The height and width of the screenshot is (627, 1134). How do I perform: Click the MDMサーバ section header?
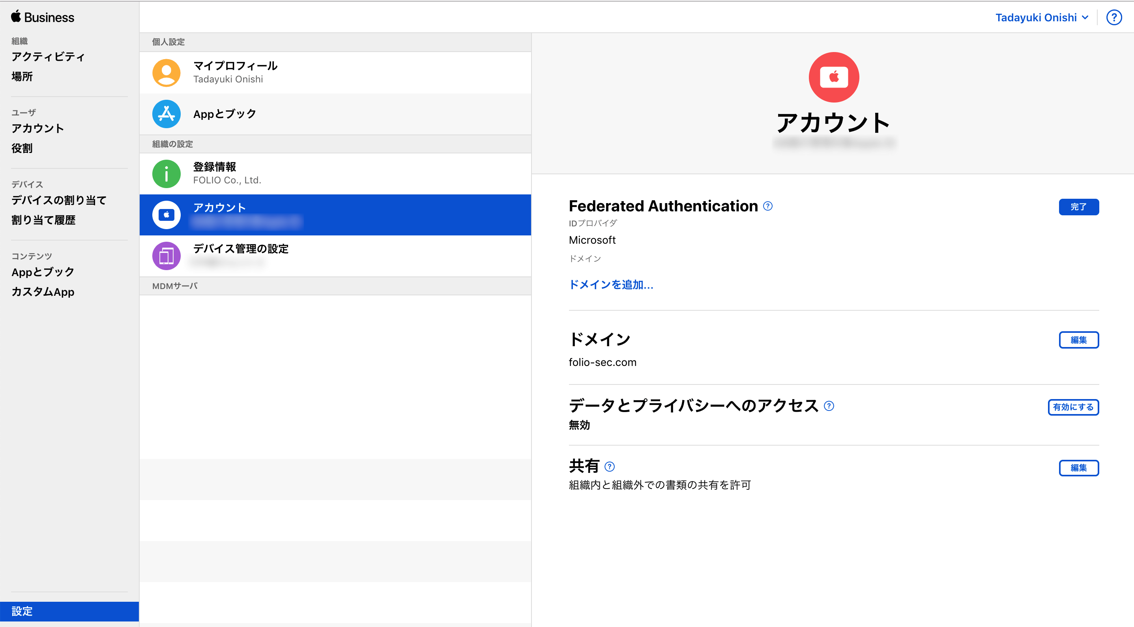(x=335, y=286)
